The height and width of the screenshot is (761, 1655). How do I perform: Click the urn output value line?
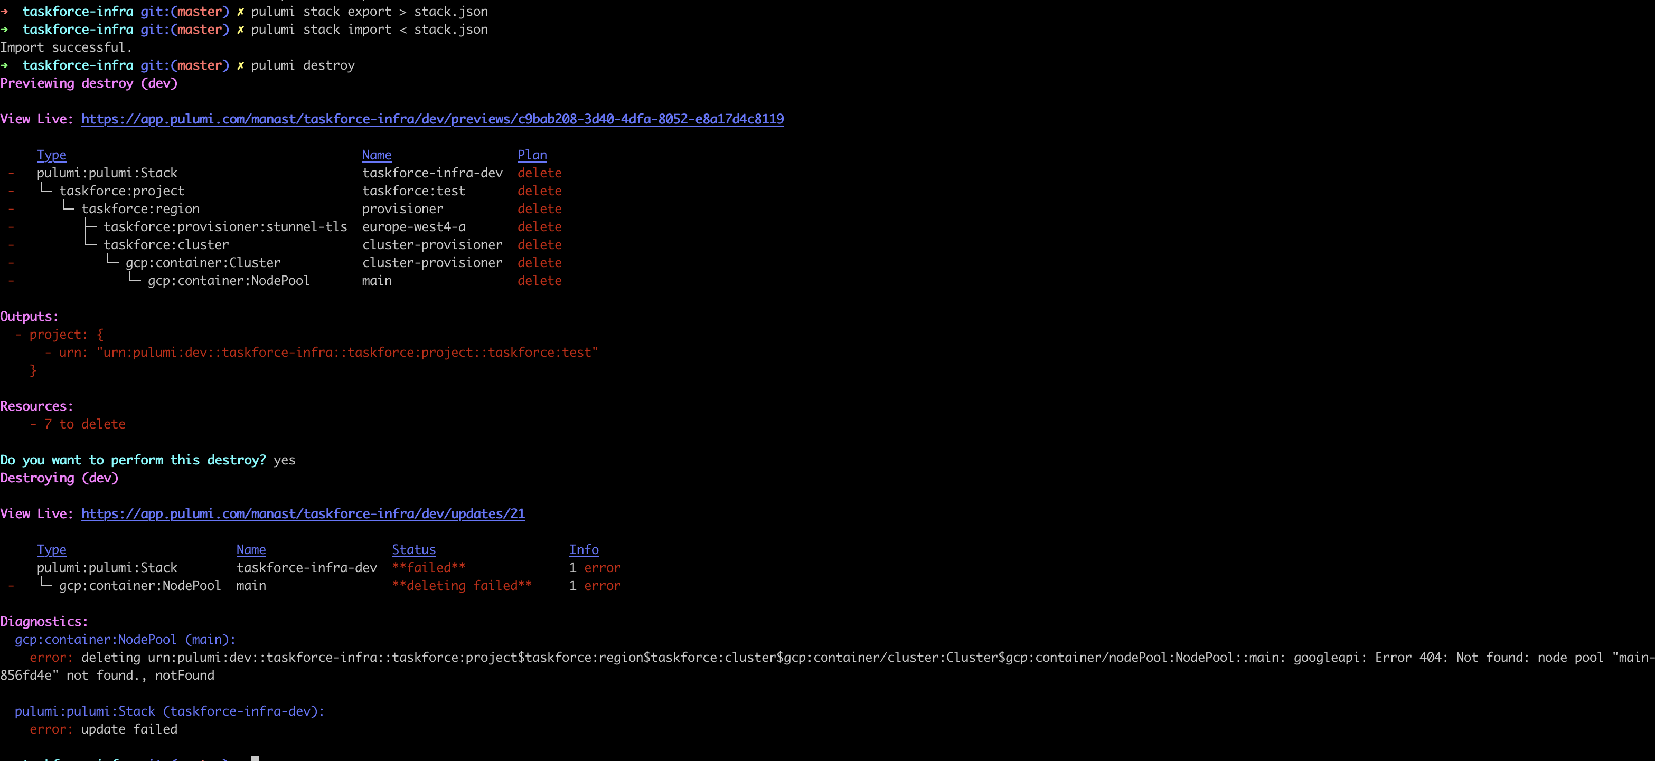321,353
